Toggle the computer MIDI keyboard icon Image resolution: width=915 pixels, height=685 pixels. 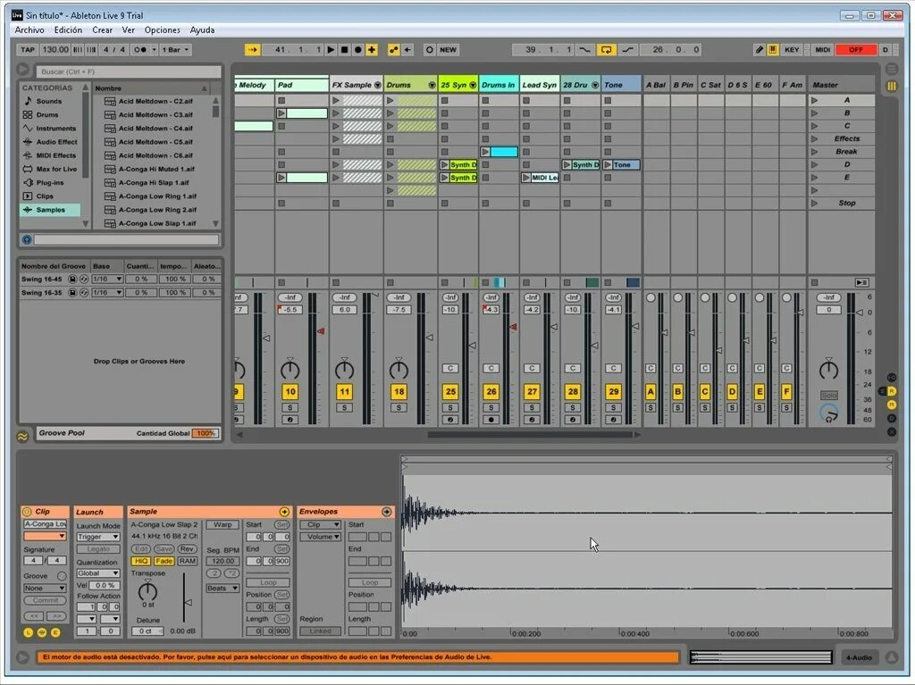coord(773,50)
